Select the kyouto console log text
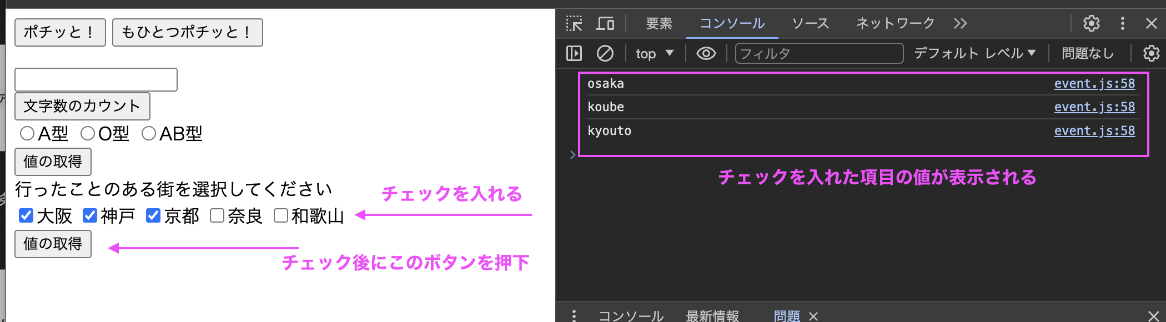Screen dimensions: 1166x322 tap(609, 131)
